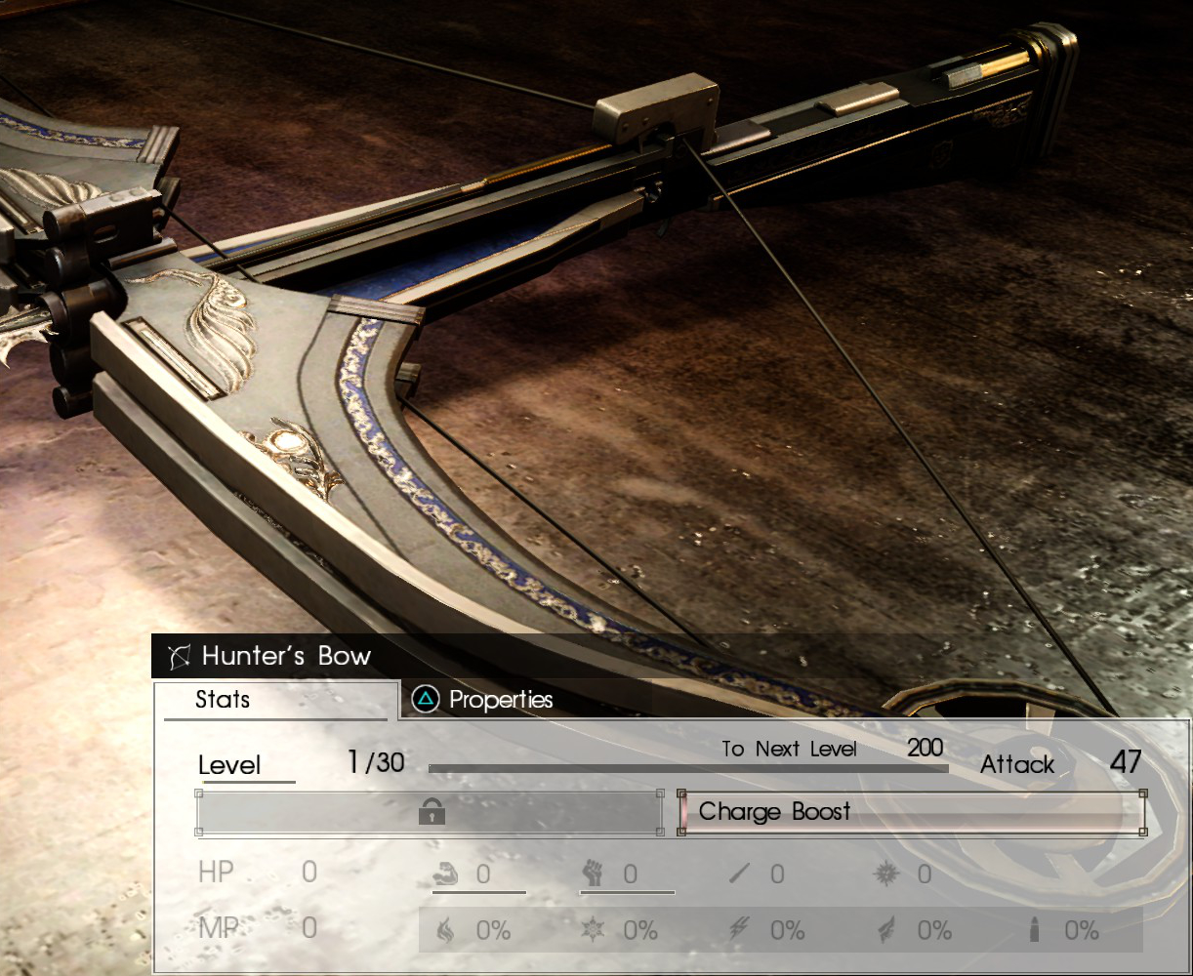Click the 0% value beside bullet icon

1082,931
